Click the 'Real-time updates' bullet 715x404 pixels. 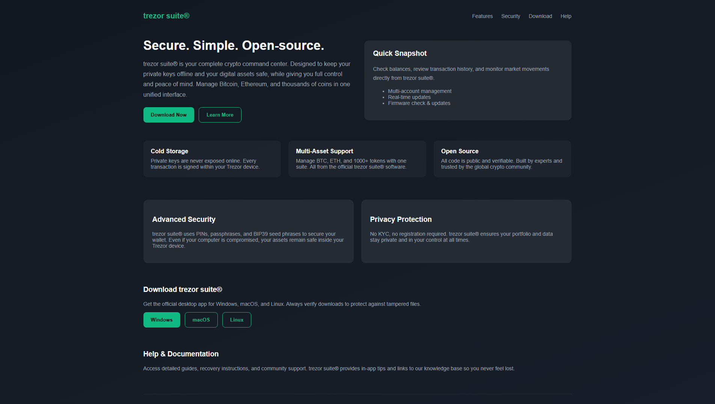(409, 97)
